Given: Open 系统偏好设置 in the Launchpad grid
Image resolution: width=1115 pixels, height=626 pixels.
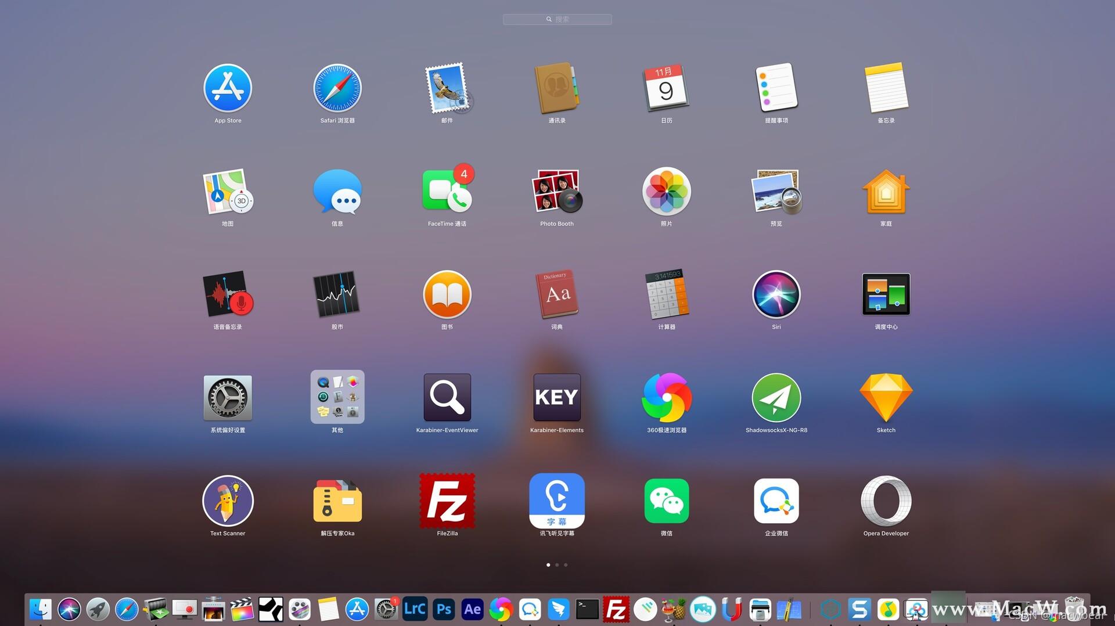Looking at the screenshot, I should coord(228,398).
